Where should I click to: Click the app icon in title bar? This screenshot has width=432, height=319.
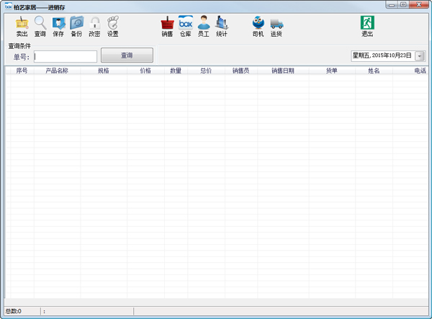8,6
